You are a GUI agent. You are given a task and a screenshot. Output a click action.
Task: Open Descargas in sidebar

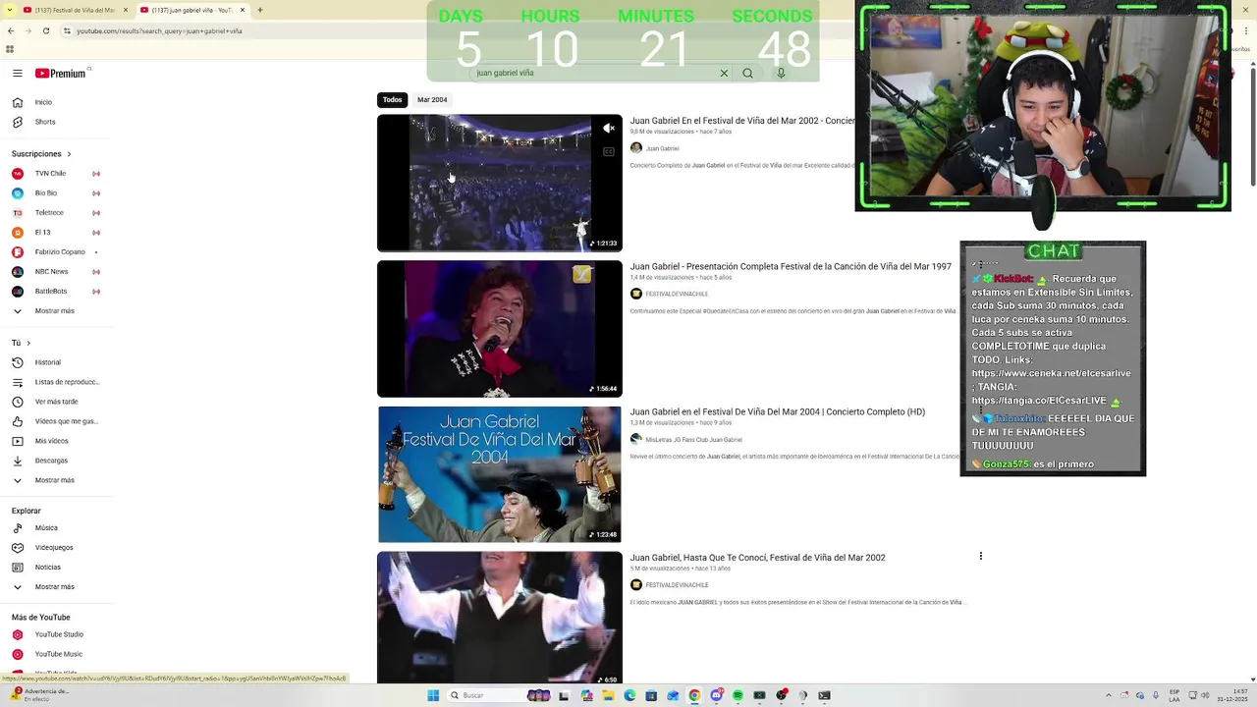(x=51, y=461)
